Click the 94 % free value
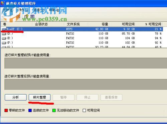The height and width of the screenshot is (124, 167). [158, 38]
